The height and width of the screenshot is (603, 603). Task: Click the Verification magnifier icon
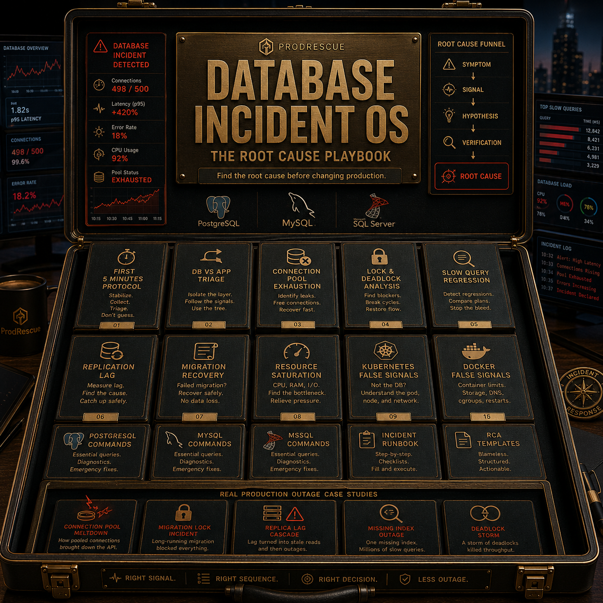point(449,142)
